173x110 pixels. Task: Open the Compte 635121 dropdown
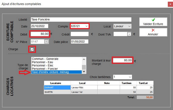[87, 26]
